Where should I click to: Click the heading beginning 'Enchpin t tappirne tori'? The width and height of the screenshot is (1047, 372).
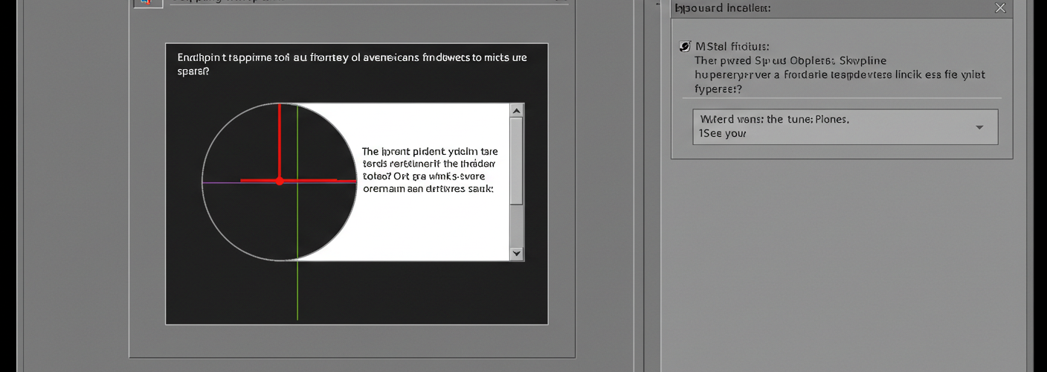click(352, 63)
